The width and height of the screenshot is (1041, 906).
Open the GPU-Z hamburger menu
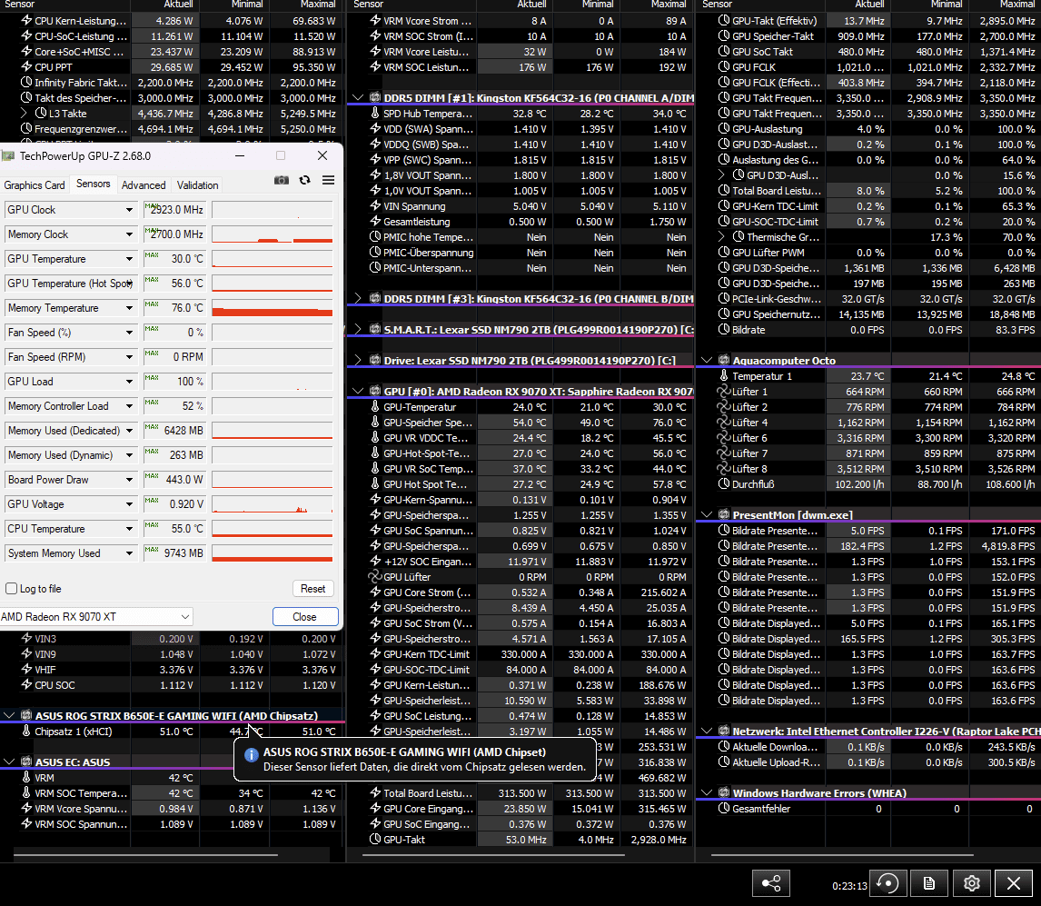point(328,180)
